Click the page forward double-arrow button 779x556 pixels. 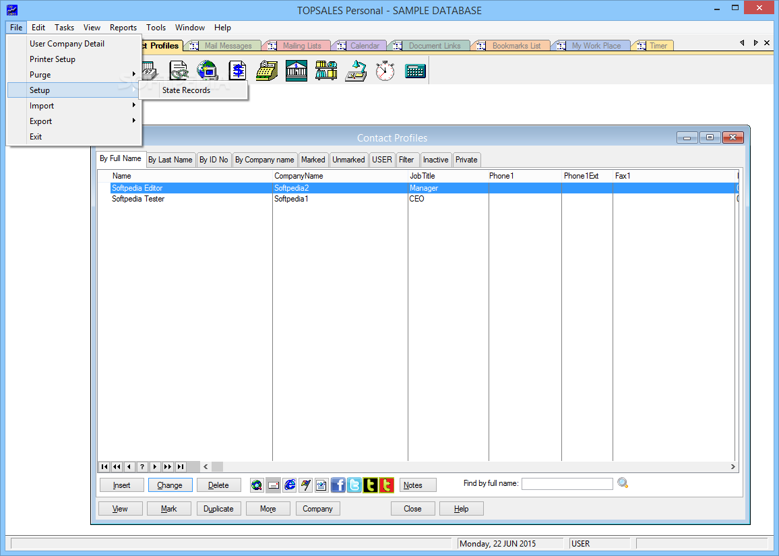pos(168,466)
